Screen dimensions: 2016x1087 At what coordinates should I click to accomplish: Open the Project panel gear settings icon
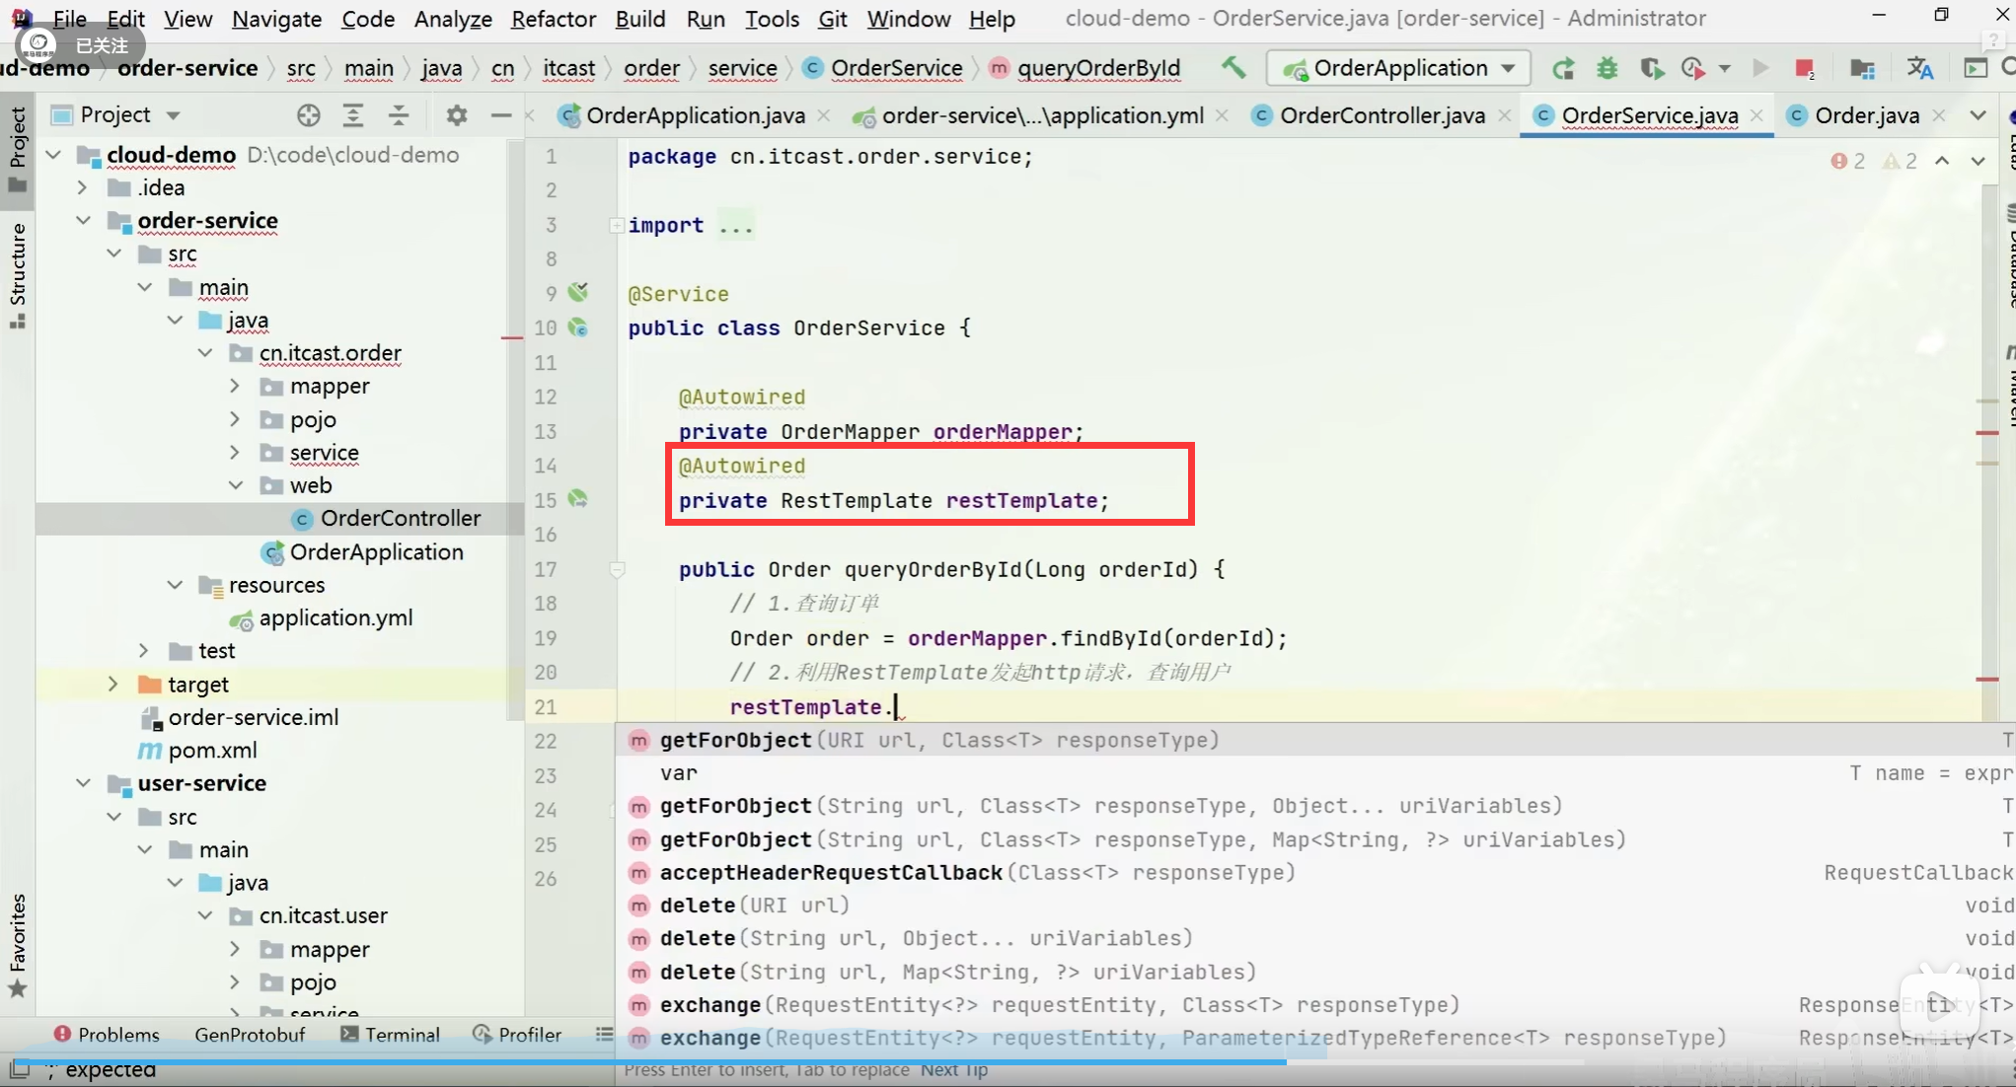(456, 115)
